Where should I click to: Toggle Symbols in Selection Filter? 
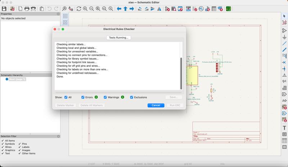point(3,144)
